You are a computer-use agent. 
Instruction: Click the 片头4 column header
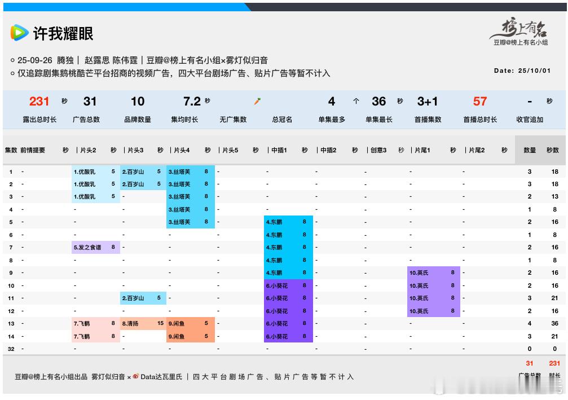182,150
